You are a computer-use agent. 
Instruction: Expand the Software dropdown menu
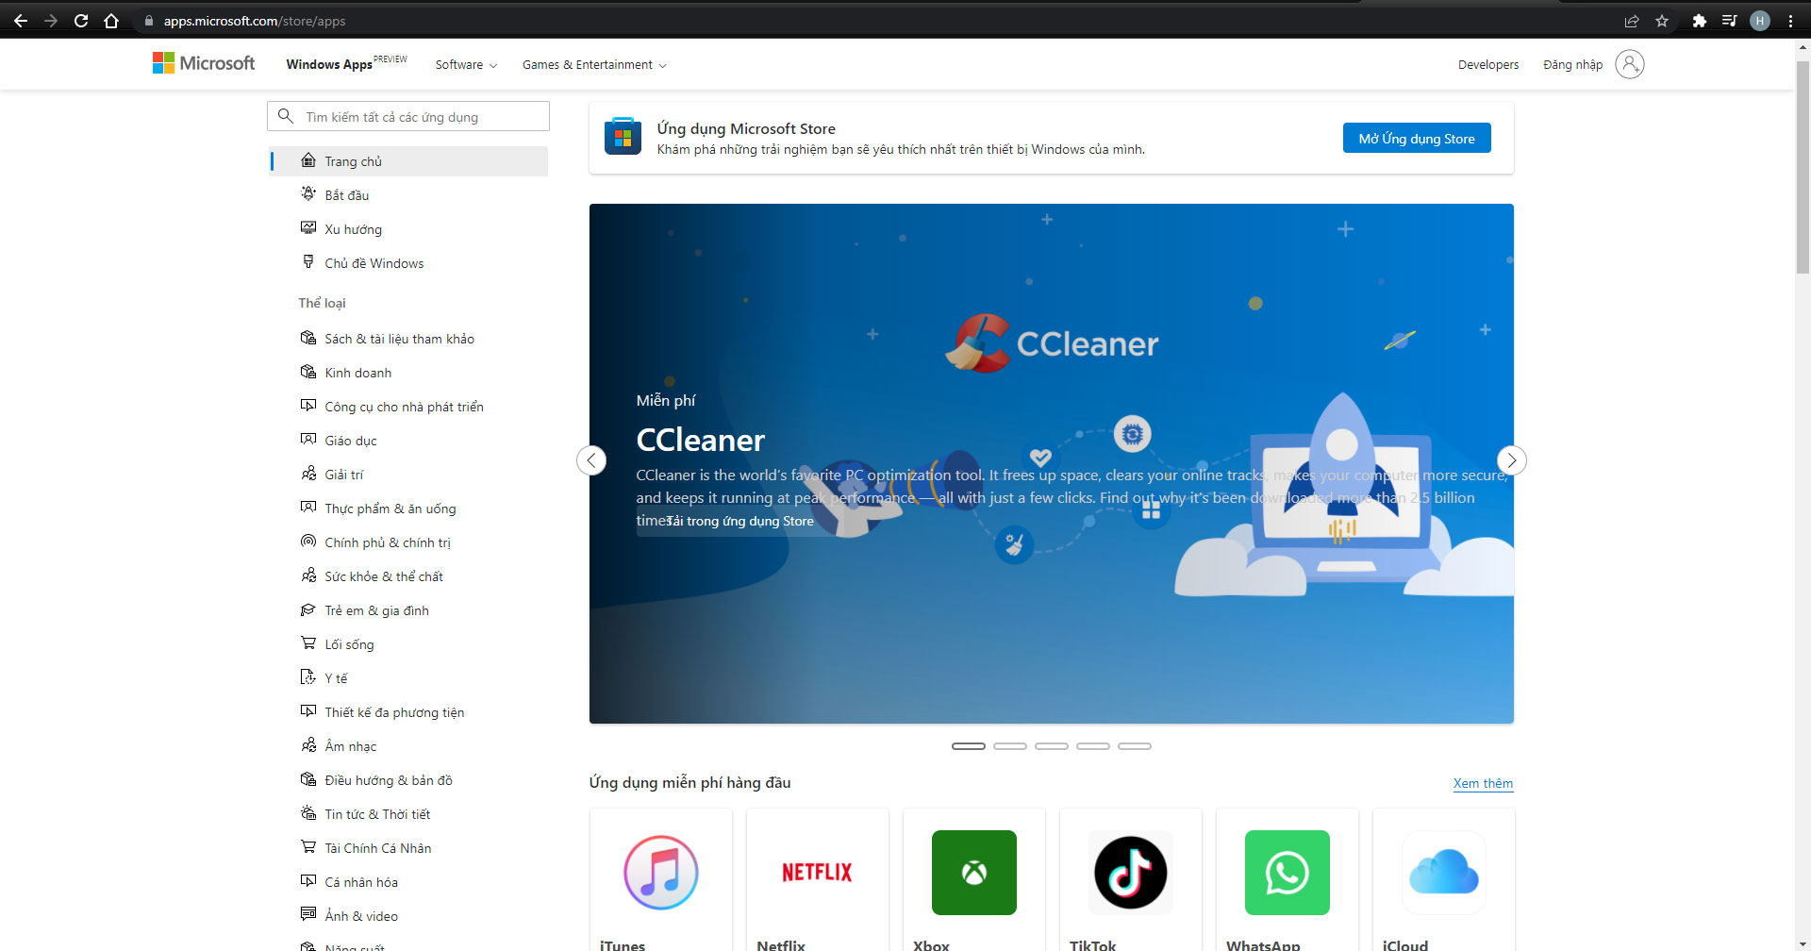pos(466,64)
